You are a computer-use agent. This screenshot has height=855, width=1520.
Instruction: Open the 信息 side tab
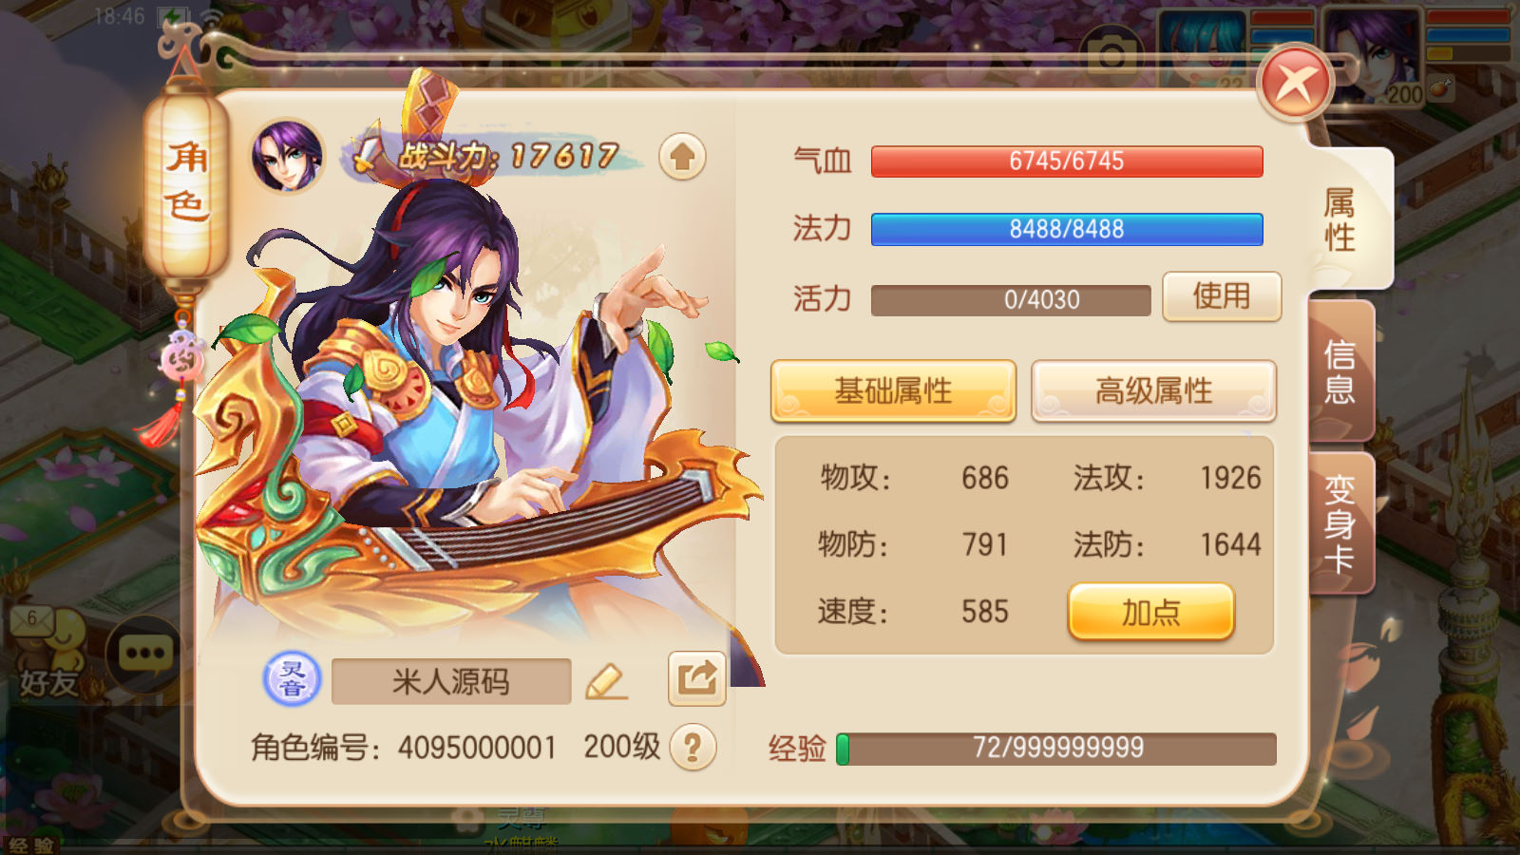coord(1340,371)
